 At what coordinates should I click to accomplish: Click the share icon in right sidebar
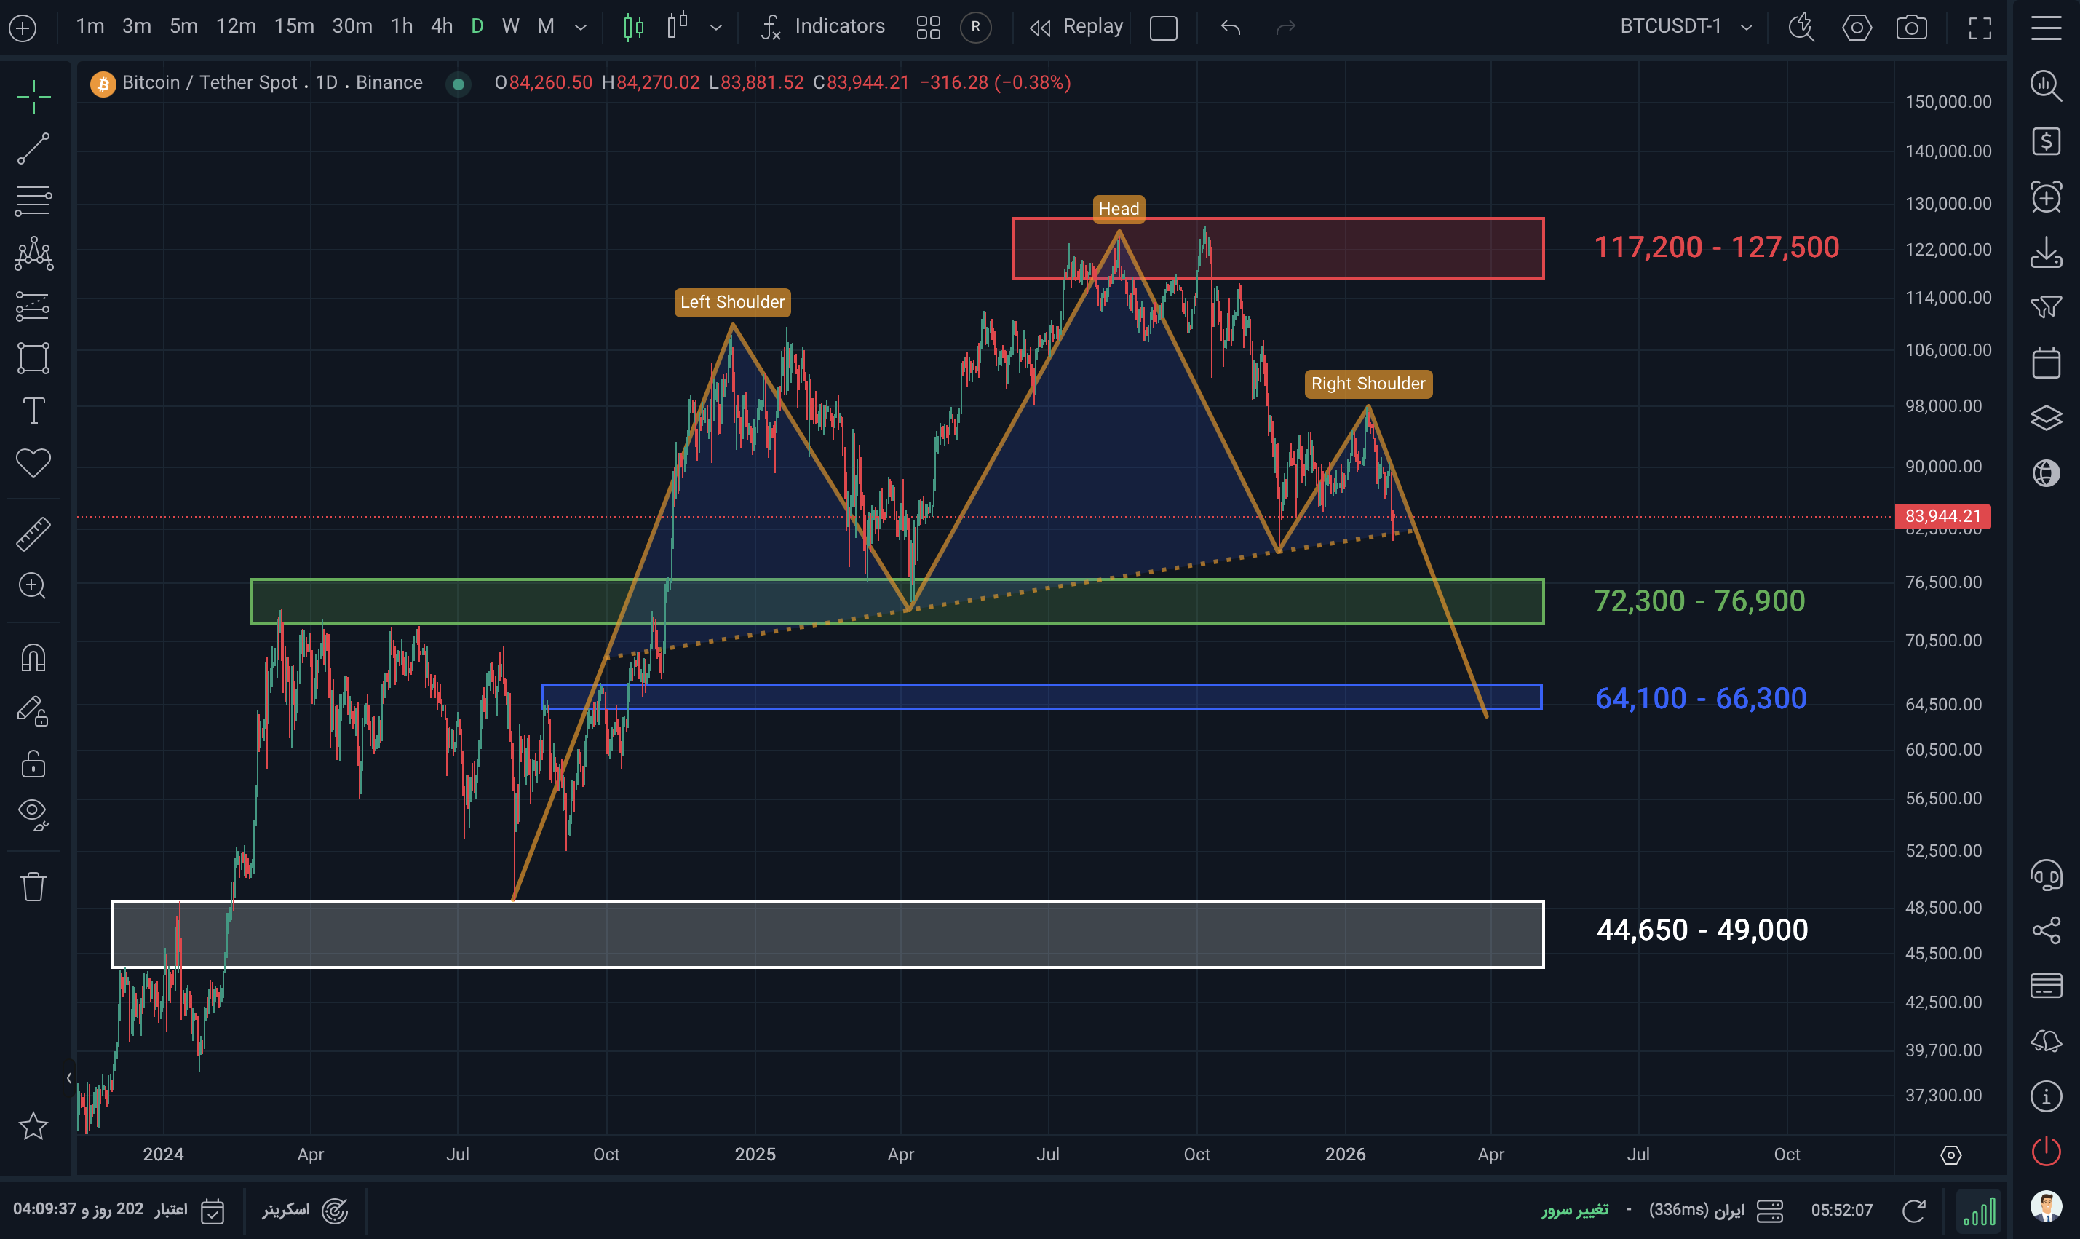(x=2046, y=930)
